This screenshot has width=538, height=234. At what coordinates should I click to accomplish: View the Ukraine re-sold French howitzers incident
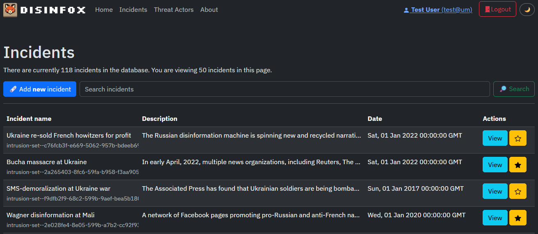point(495,138)
